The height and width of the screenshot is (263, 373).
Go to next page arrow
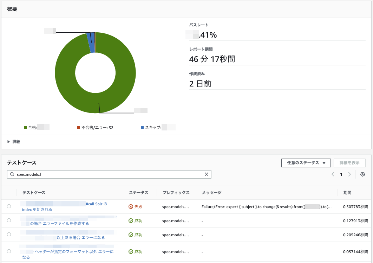(349, 174)
